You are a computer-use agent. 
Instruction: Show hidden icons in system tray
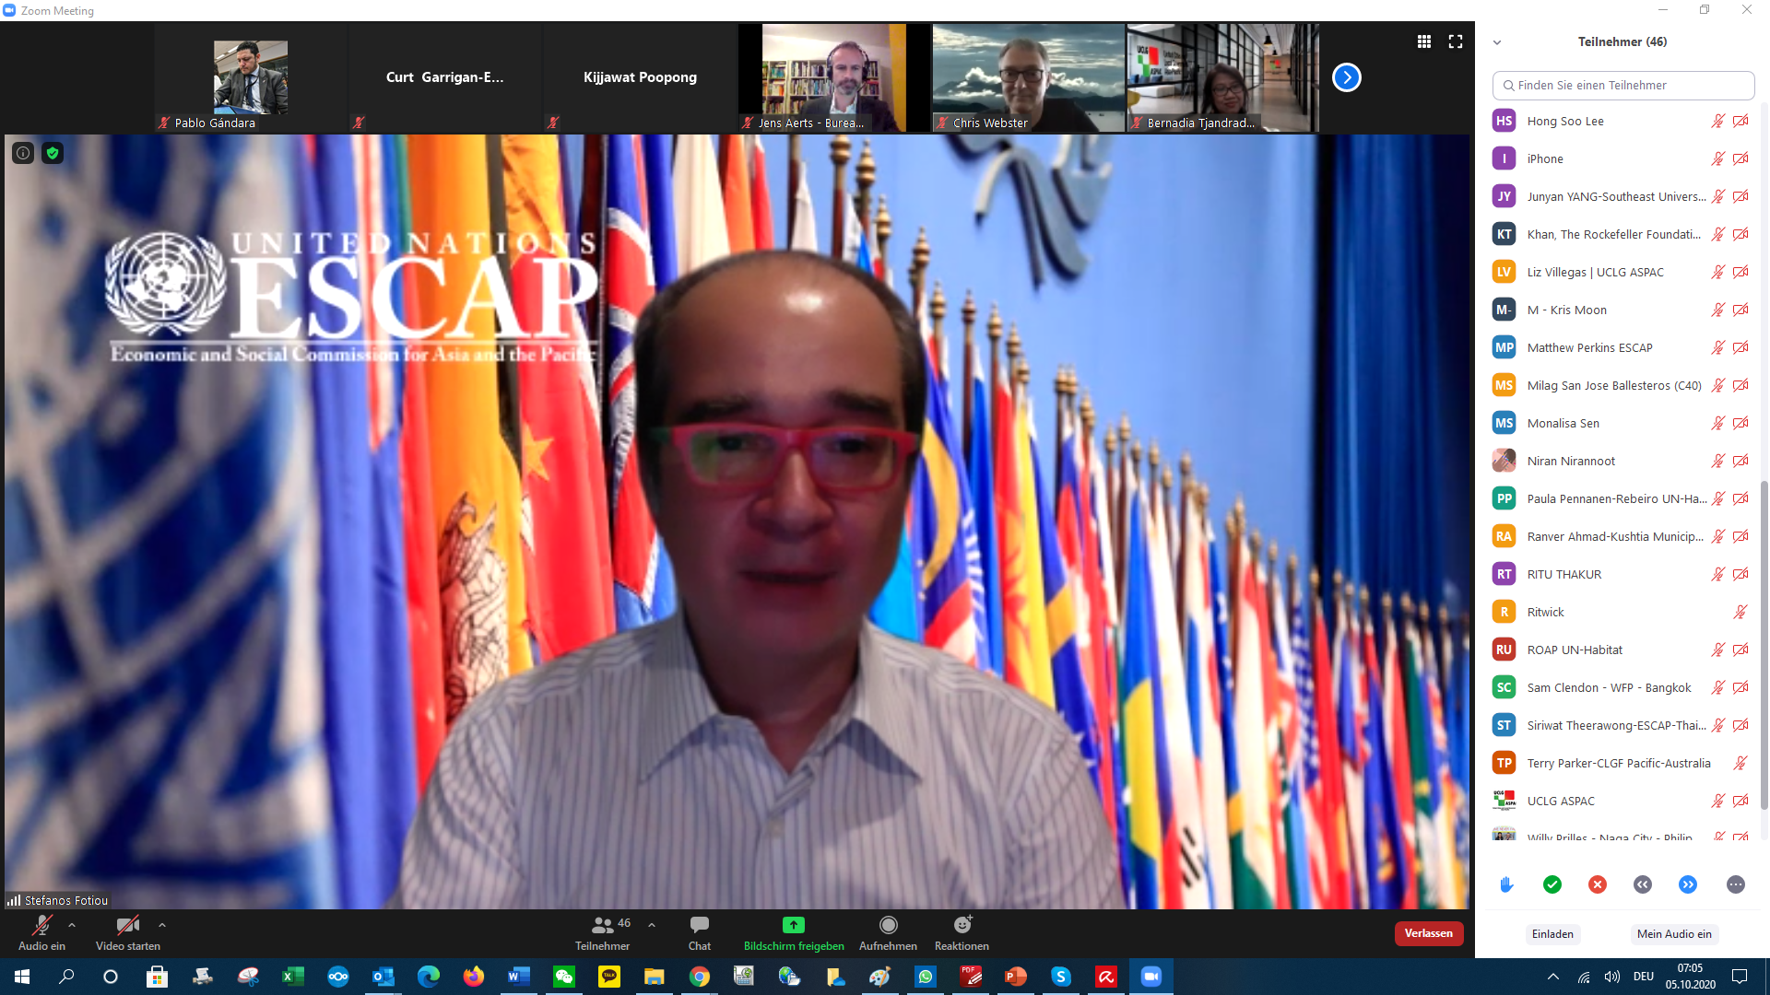point(1553,977)
